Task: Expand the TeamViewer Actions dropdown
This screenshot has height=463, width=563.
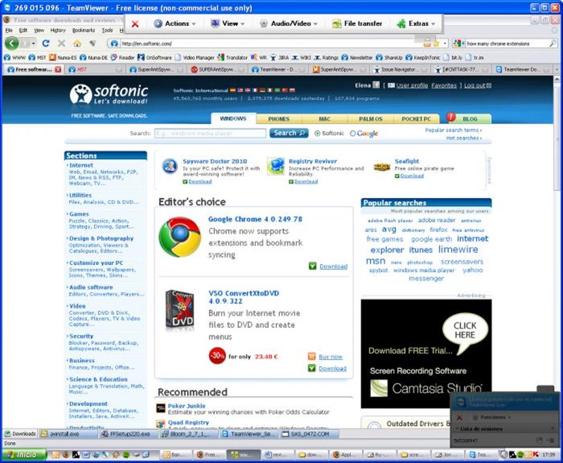Action: pyautogui.click(x=174, y=24)
